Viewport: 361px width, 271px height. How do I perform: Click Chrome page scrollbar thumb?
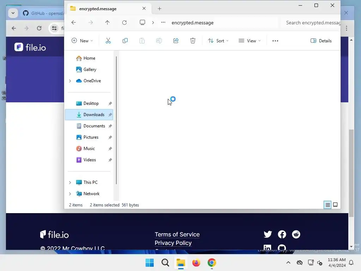click(x=351, y=173)
